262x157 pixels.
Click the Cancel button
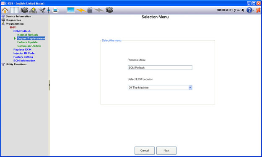click(x=145, y=150)
